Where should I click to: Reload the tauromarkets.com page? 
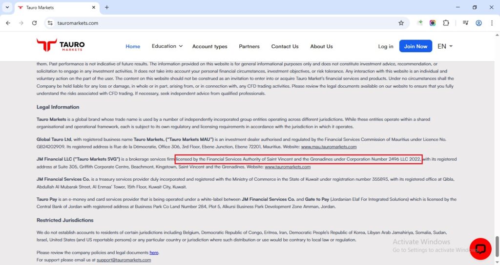(x=35, y=23)
